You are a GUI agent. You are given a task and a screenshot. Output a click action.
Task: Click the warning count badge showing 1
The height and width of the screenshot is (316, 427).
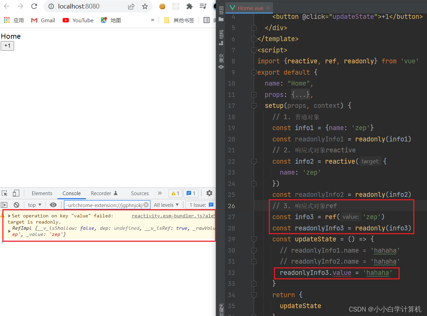175,193
